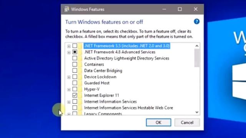The image size is (246, 138).
Task: Uncheck Internet Explorer 11
Action: pos(75,95)
